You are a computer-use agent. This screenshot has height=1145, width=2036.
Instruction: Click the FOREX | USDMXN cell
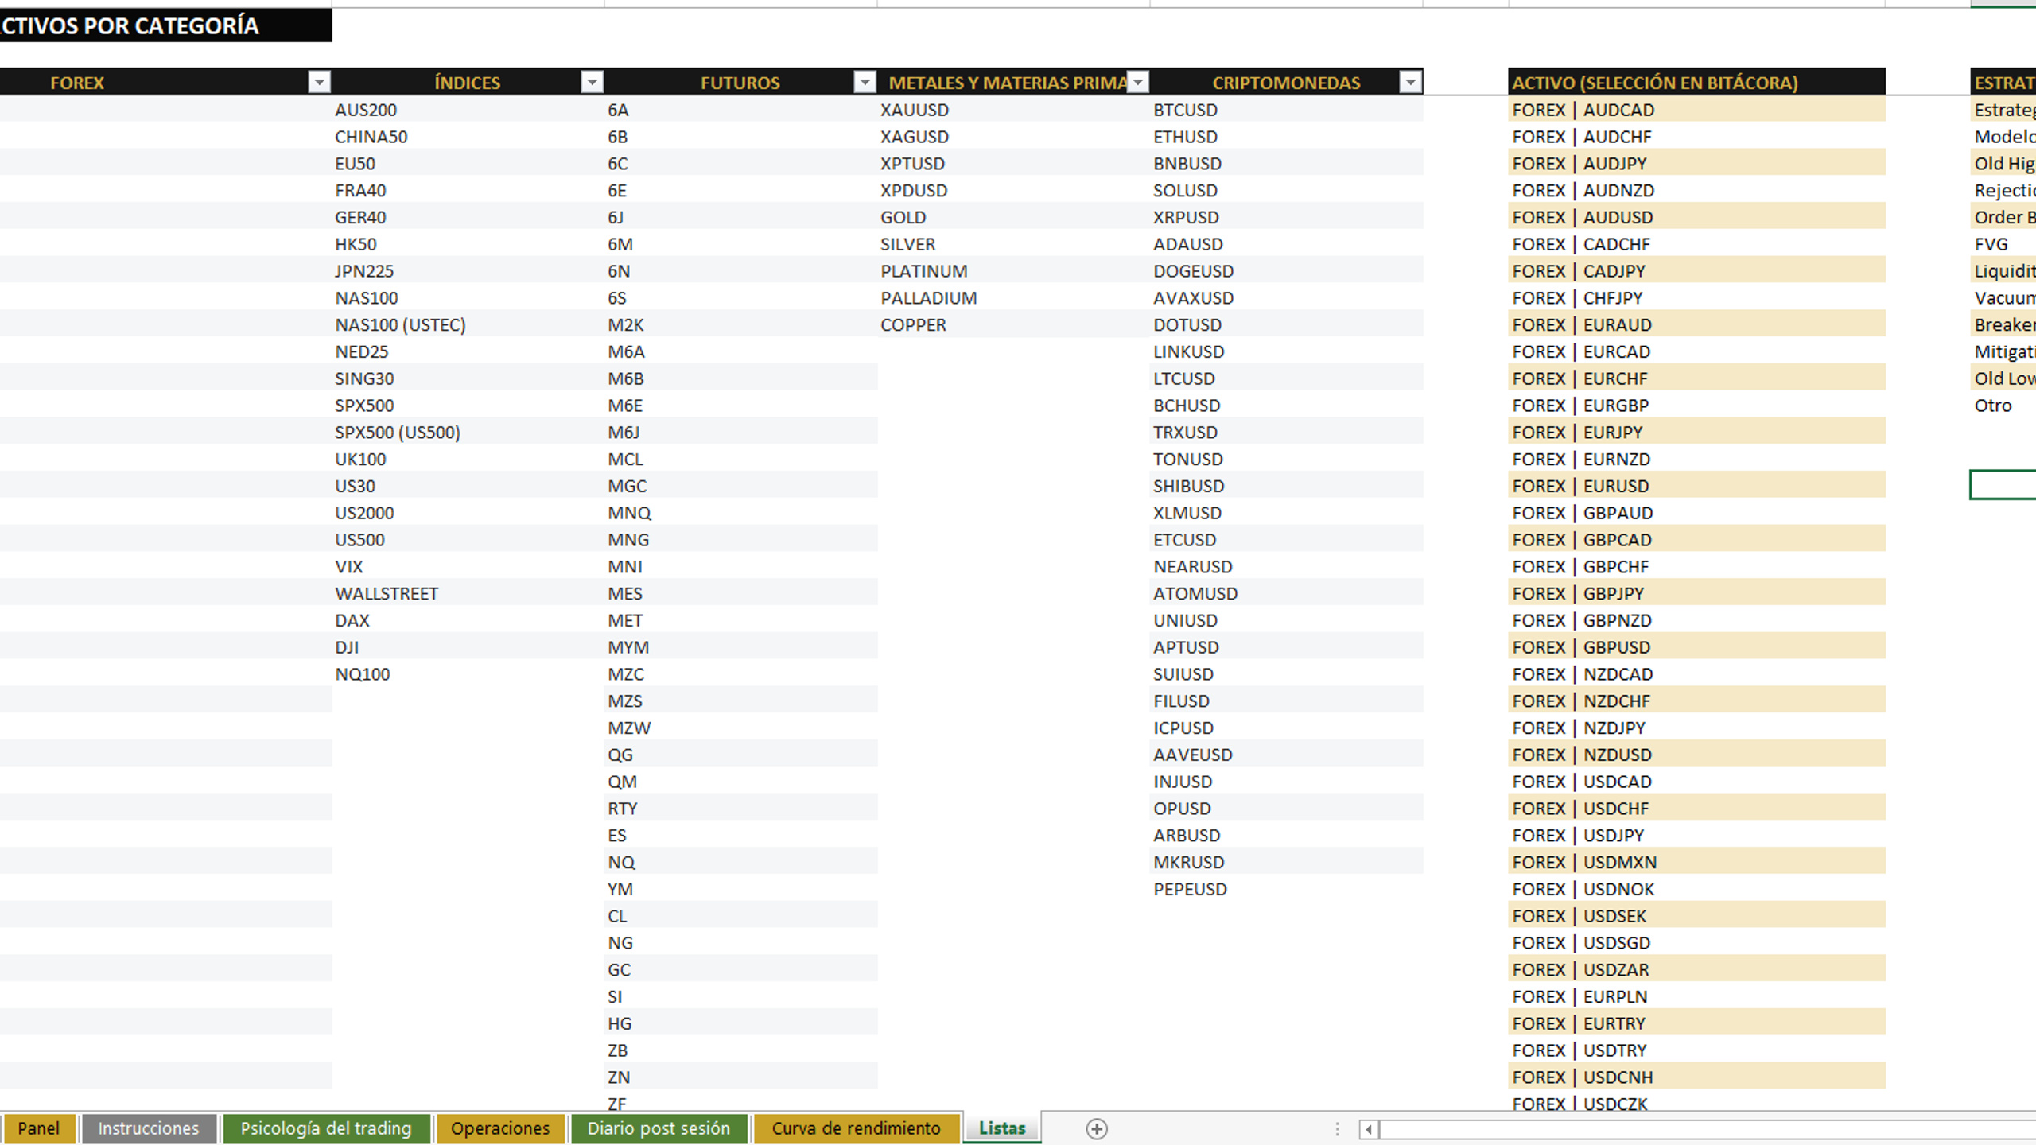click(x=1696, y=862)
